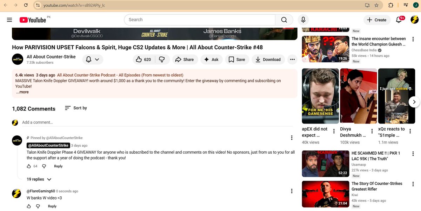Screen dimensions: 421x211
Task: Go to the YouTube home logo
Action: pyautogui.click(x=33, y=20)
